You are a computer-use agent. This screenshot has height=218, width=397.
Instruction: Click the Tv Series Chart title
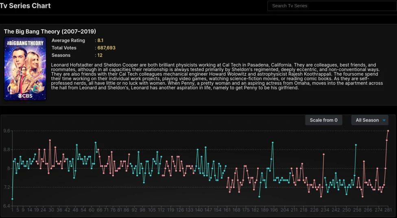click(x=25, y=6)
